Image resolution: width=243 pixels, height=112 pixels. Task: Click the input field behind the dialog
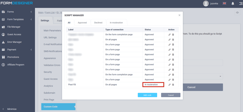click(203, 63)
